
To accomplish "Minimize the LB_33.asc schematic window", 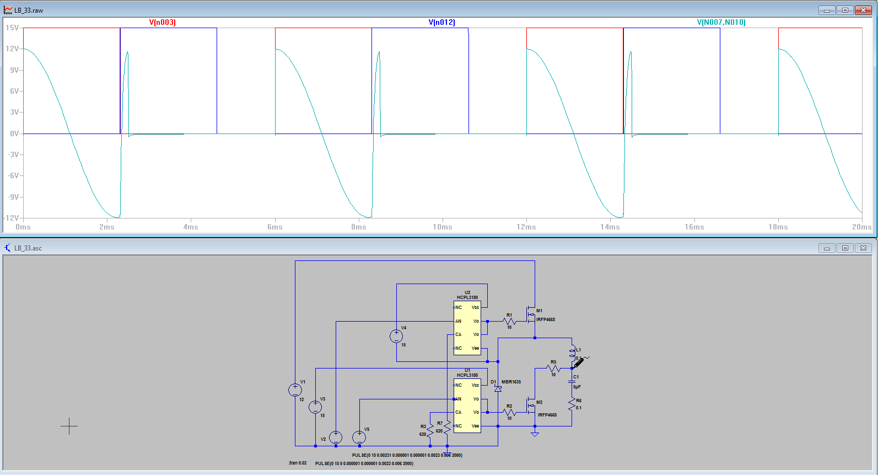I will click(826, 248).
